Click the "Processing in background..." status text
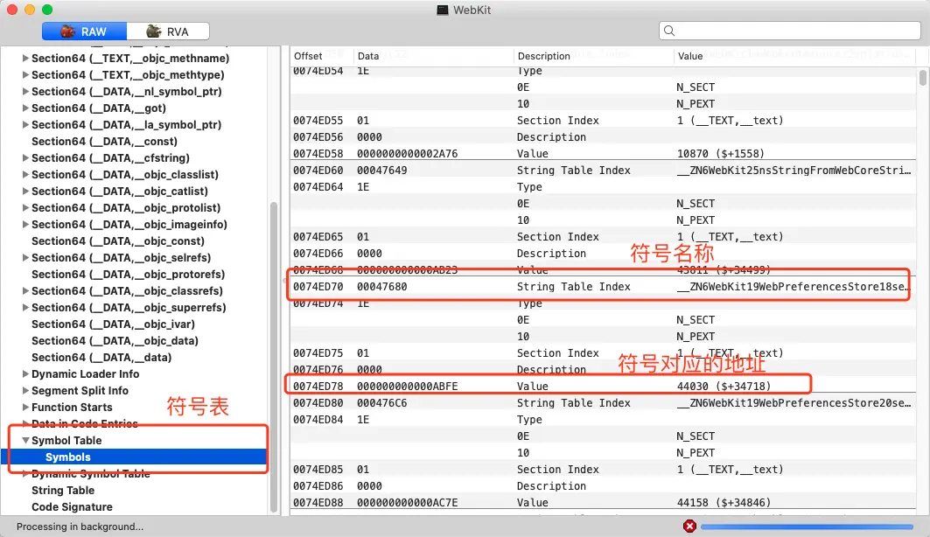The image size is (930, 537). [x=80, y=527]
